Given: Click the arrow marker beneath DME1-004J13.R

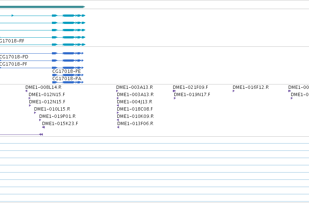Looking at the screenshot, I should pos(118,105).
